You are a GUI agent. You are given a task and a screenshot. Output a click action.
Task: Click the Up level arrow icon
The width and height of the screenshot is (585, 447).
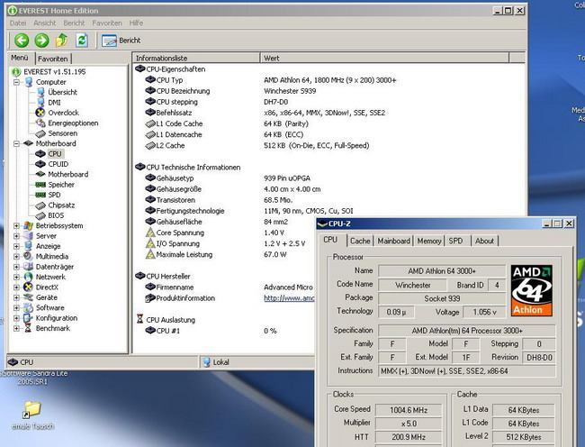[x=62, y=40]
